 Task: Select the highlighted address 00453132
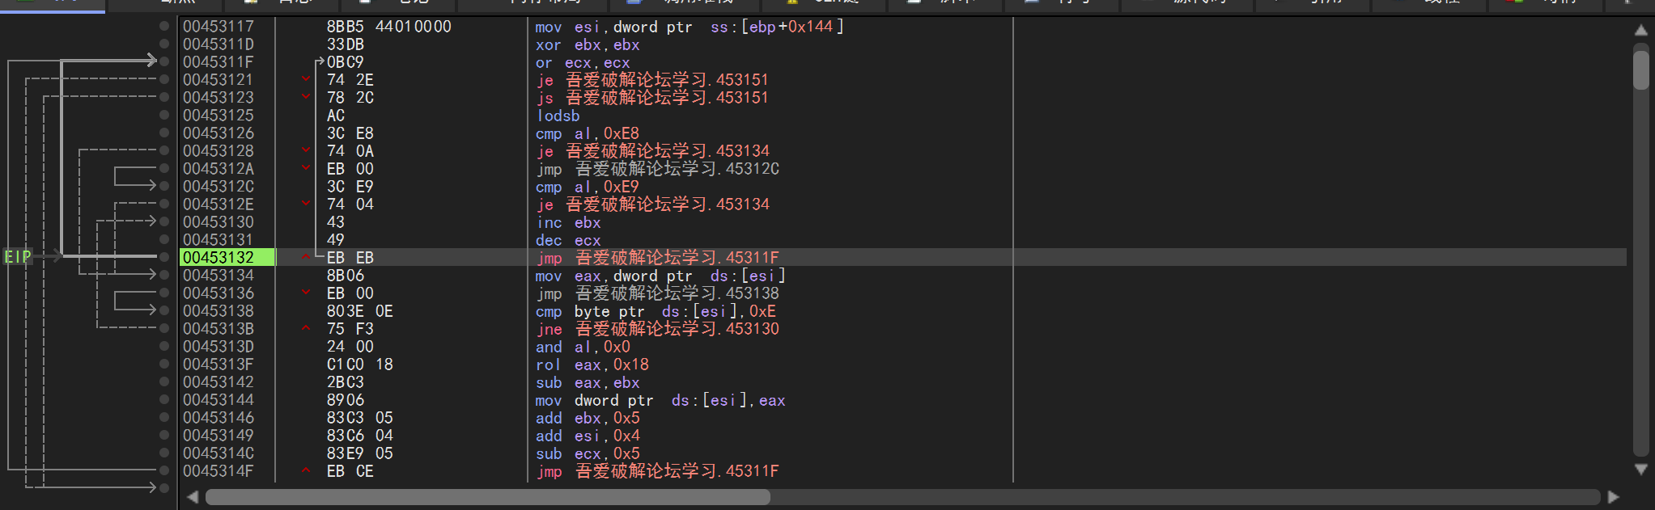click(219, 258)
